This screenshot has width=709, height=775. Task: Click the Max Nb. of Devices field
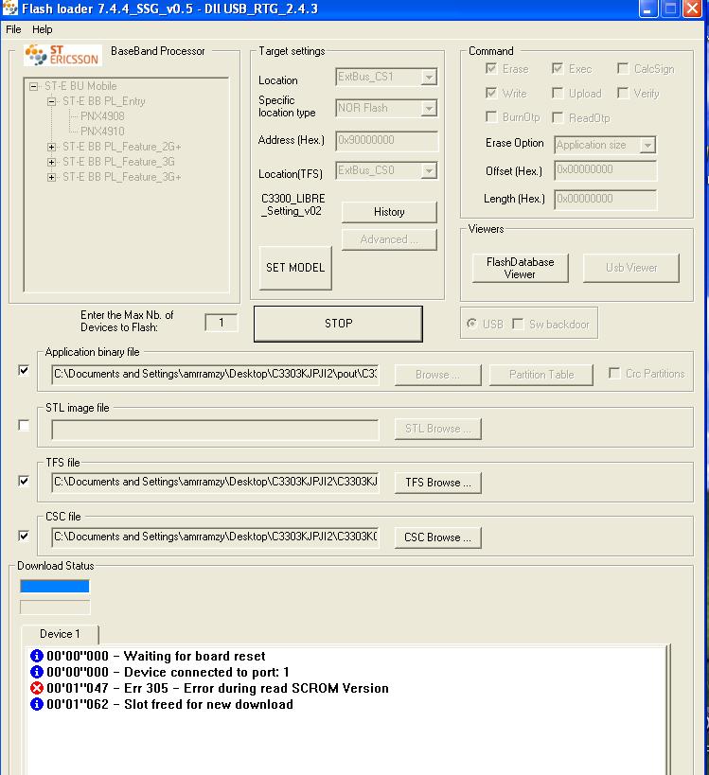coord(221,323)
